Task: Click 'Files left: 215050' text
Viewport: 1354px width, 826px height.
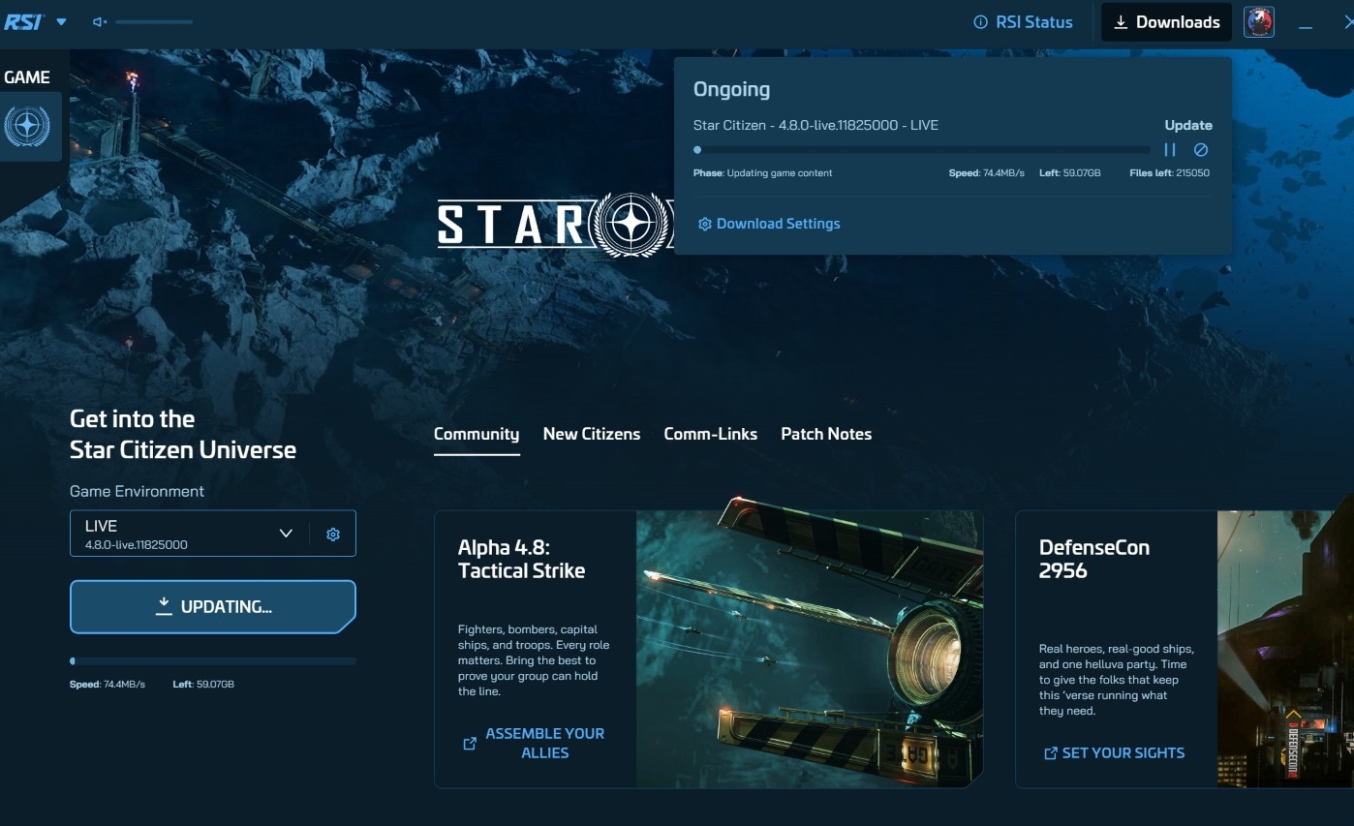Action: pyautogui.click(x=1169, y=173)
